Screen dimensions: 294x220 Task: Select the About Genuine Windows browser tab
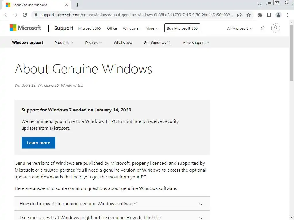coord(36,5)
